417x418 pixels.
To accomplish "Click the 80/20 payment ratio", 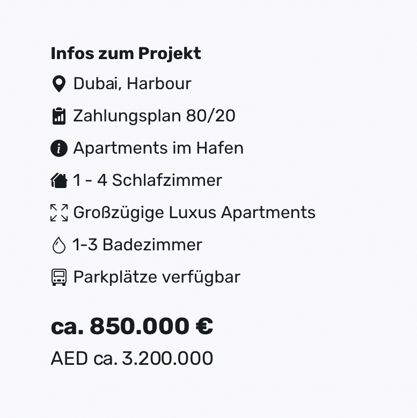I will 210,116.
